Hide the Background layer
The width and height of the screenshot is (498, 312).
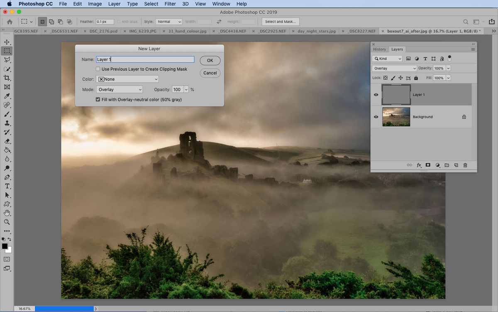pyautogui.click(x=376, y=117)
